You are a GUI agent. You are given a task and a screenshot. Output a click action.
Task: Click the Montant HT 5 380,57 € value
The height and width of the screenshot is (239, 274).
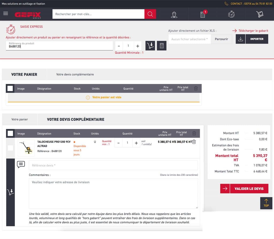(x=260, y=133)
